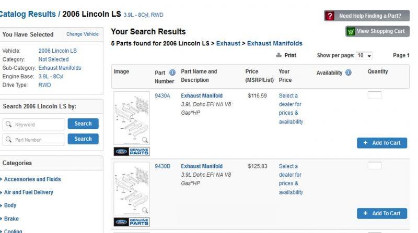Enter quantity field for part 9430A
Image resolution: width=418 pixels, height=233 pixels.
[374, 95]
